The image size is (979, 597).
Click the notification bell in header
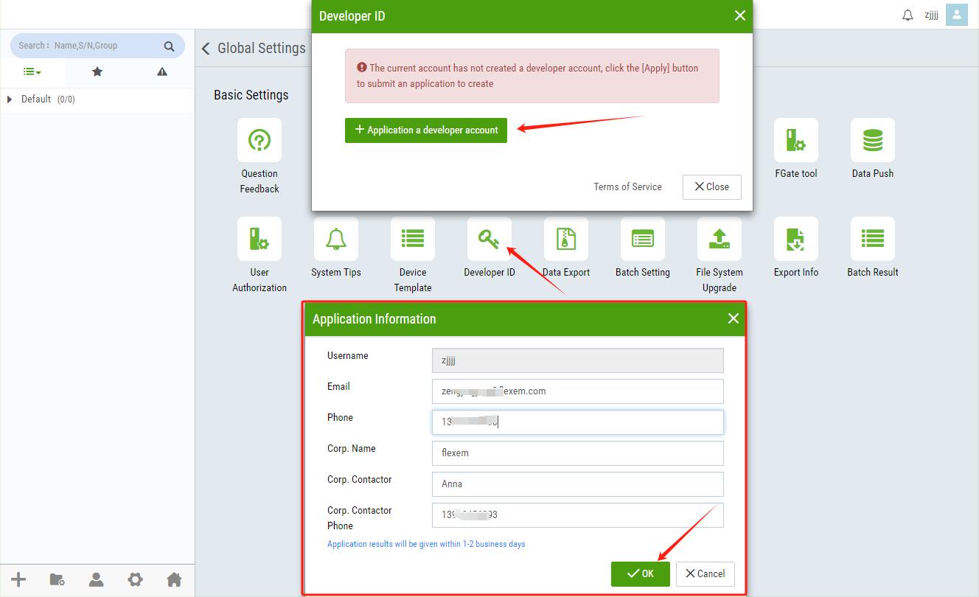(907, 15)
